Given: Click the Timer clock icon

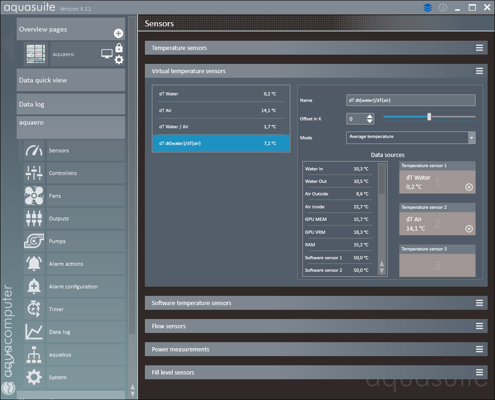Looking at the screenshot, I should pyautogui.click(x=34, y=309).
